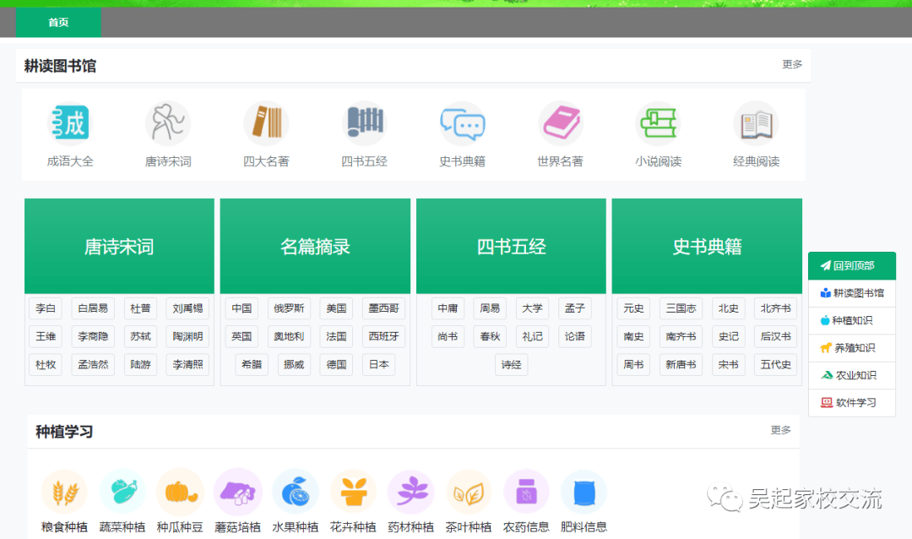Expand 更多 in the 耕读图书馆 section
The height and width of the screenshot is (539, 912).
pyautogui.click(x=792, y=64)
